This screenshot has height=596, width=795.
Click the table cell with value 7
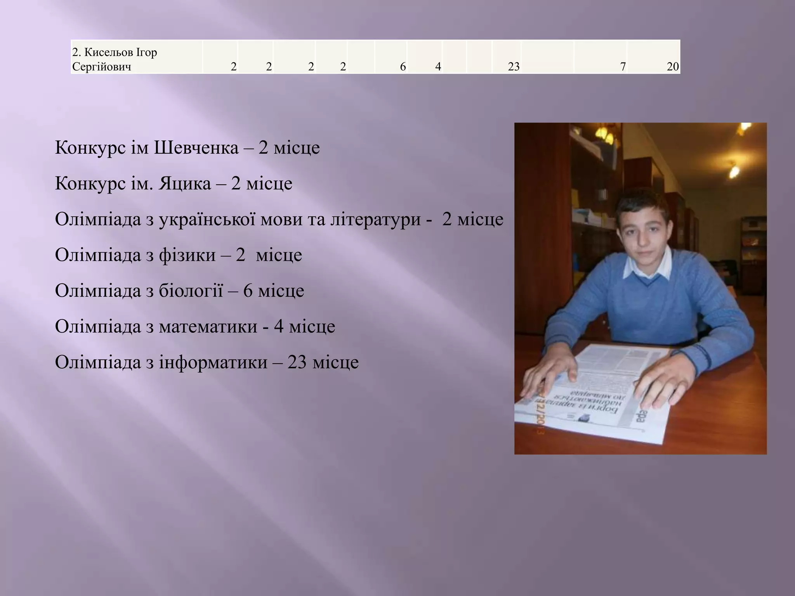[600, 57]
